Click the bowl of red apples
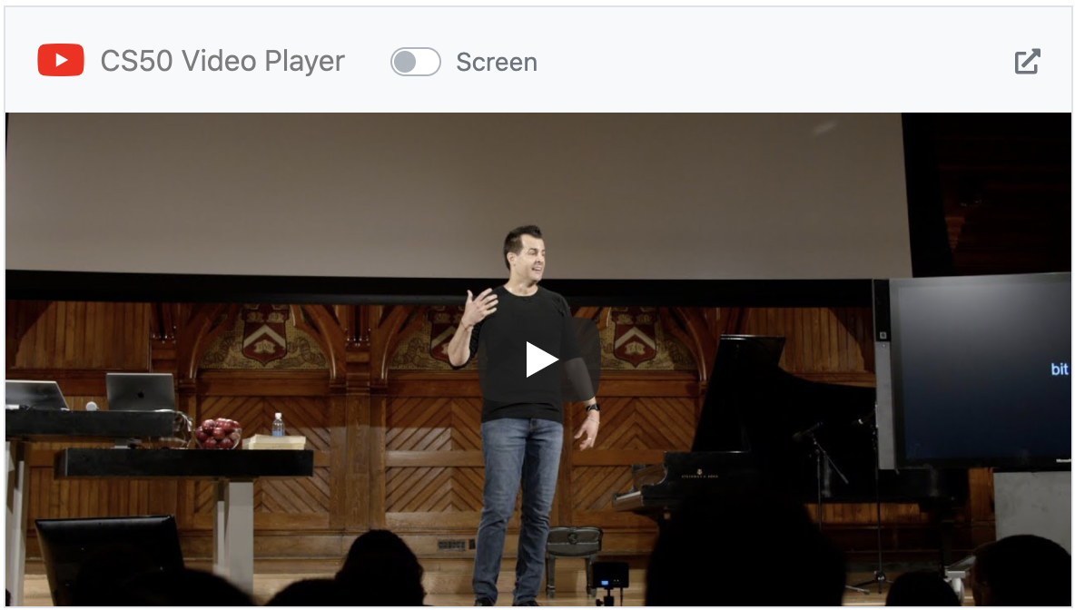 pyautogui.click(x=219, y=433)
